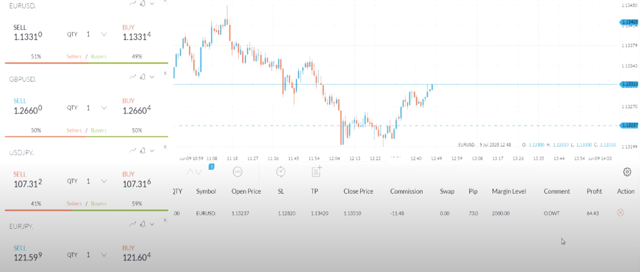Open the mini chart icon for USDJPY
The width and height of the screenshot is (640, 272).
pyautogui.click(x=133, y=151)
